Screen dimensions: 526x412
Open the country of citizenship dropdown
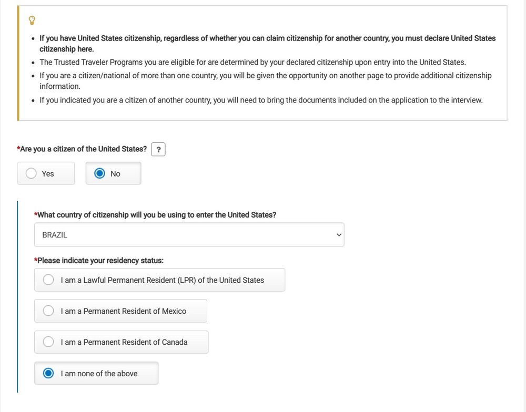tap(189, 235)
